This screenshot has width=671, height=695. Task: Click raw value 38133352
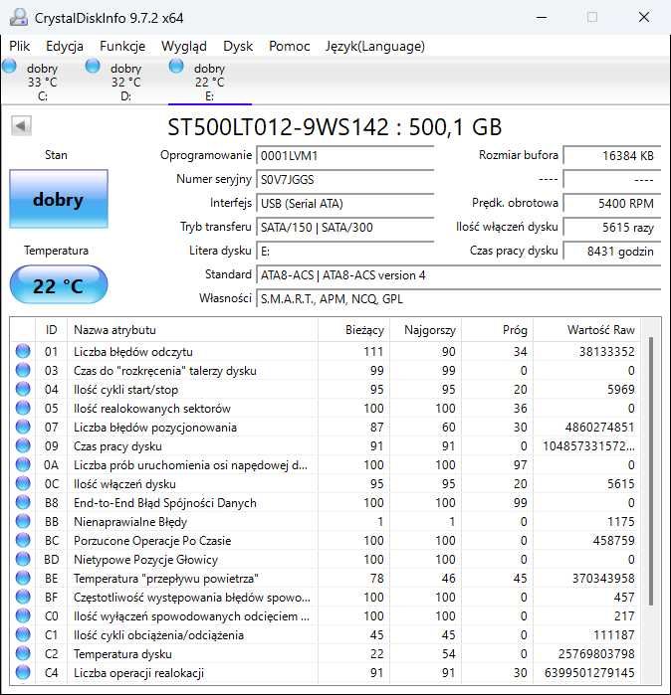tap(606, 352)
